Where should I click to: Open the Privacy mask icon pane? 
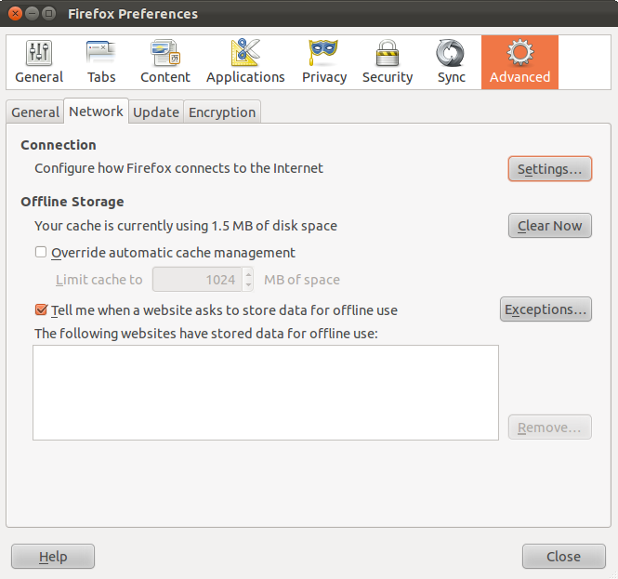point(324,62)
